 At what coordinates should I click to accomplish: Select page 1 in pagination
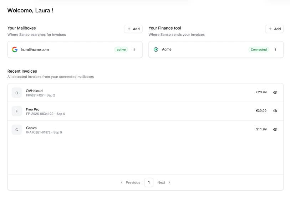pyautogui.click(x=149, y=182)
